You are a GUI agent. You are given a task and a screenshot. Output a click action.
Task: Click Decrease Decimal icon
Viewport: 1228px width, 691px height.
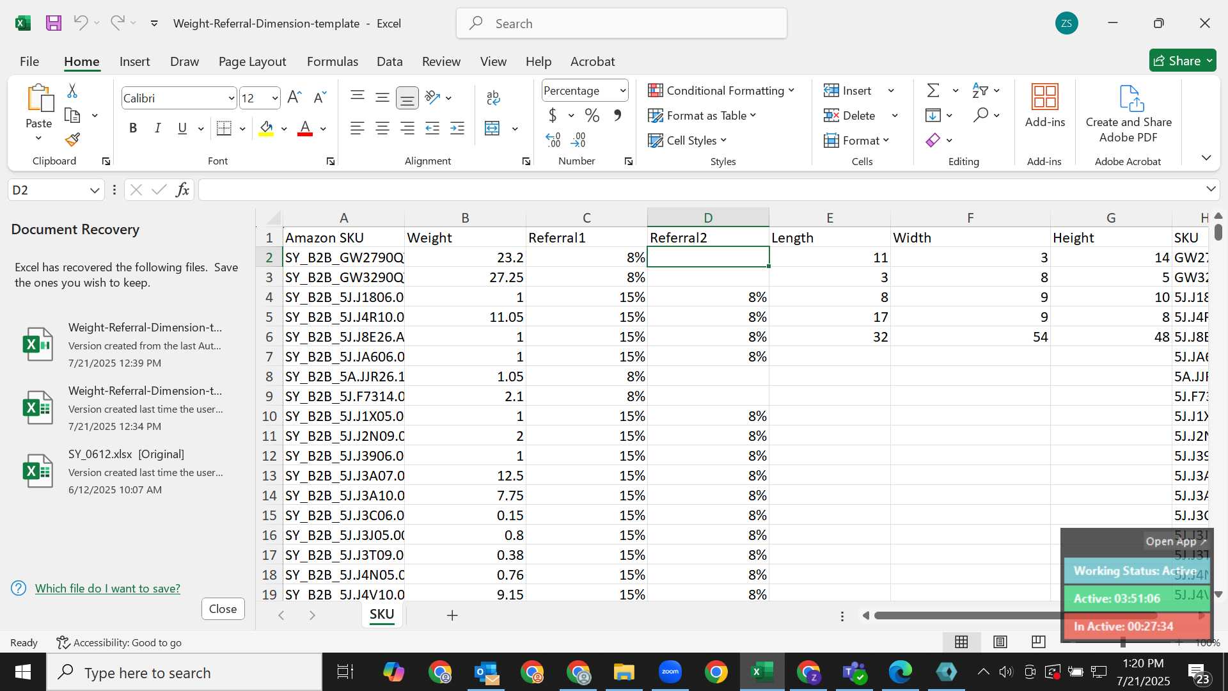[x=578, y=140]
